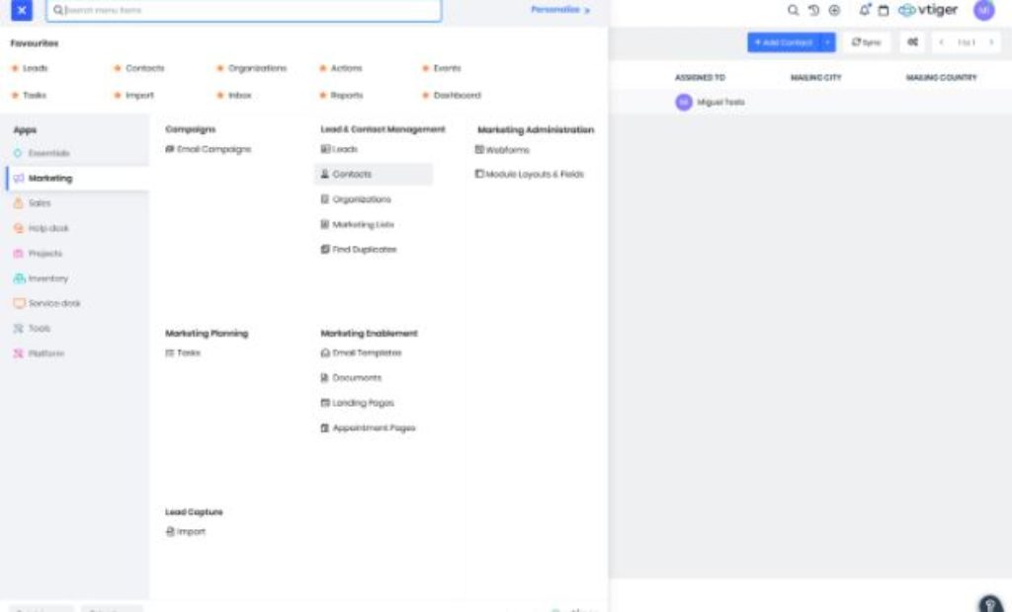Select the Sales app in sidebar
The height and width of the screenshot is (612, 1012).
tap(40, 202)
